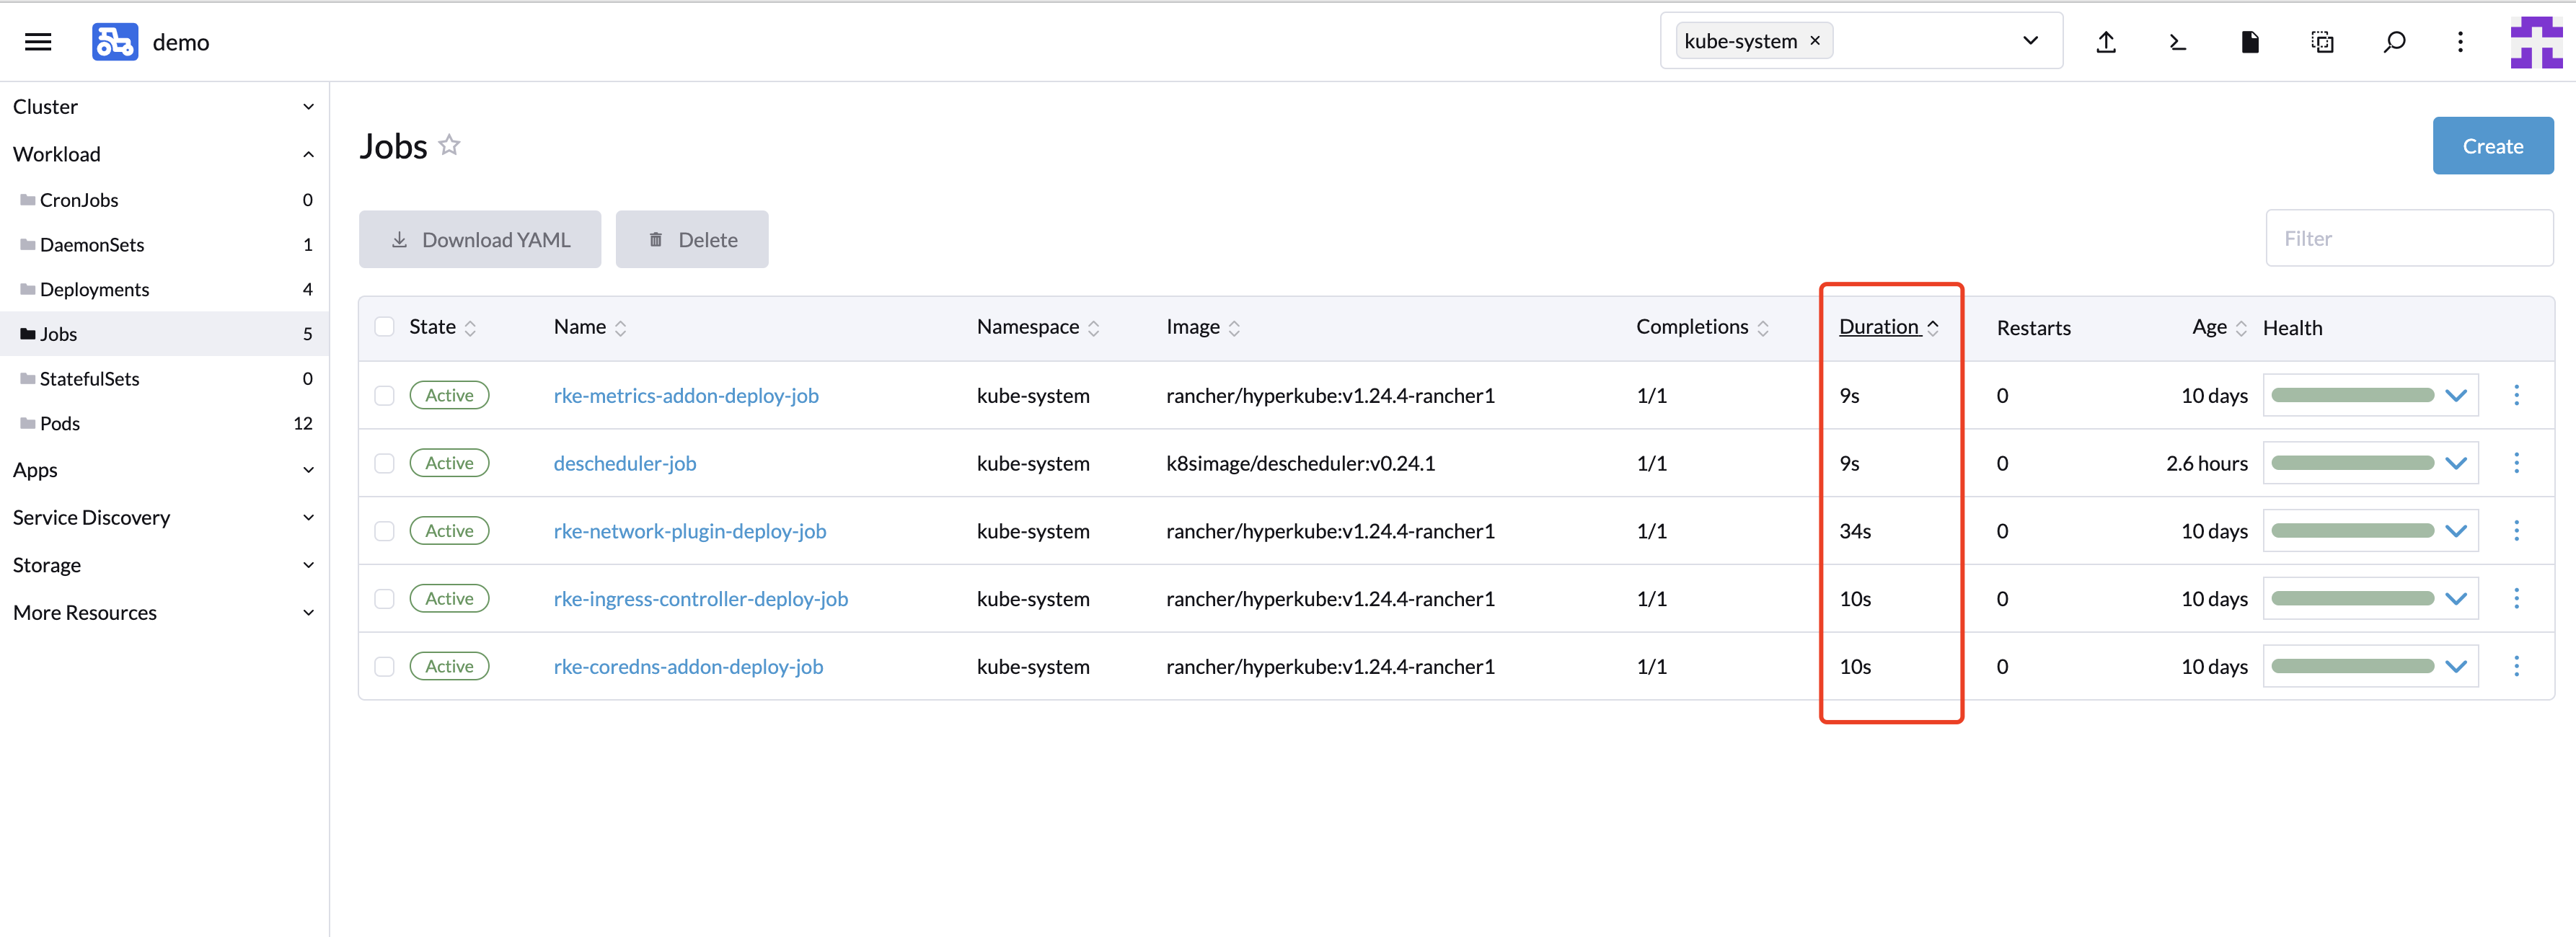This screenshot has width=2576, height=937.
Task: Click the copy kubeconfig icon in the header
Action: click(x=2322, y=42)
